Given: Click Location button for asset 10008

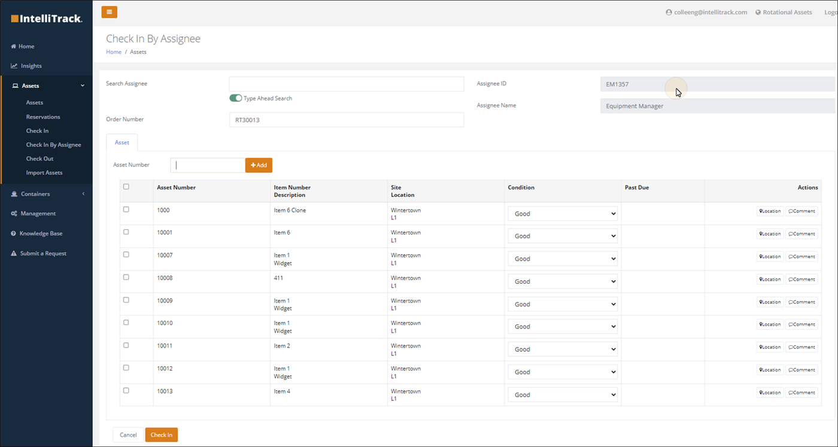Looking at the screenshot, I should pos(770,279).
